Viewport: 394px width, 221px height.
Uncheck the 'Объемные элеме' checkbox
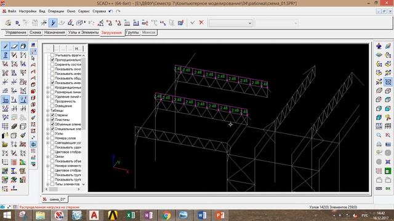[52, 124]
